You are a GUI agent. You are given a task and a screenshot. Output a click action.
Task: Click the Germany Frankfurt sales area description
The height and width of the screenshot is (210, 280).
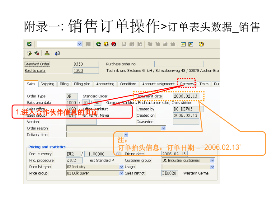click(x=149, y=103)
